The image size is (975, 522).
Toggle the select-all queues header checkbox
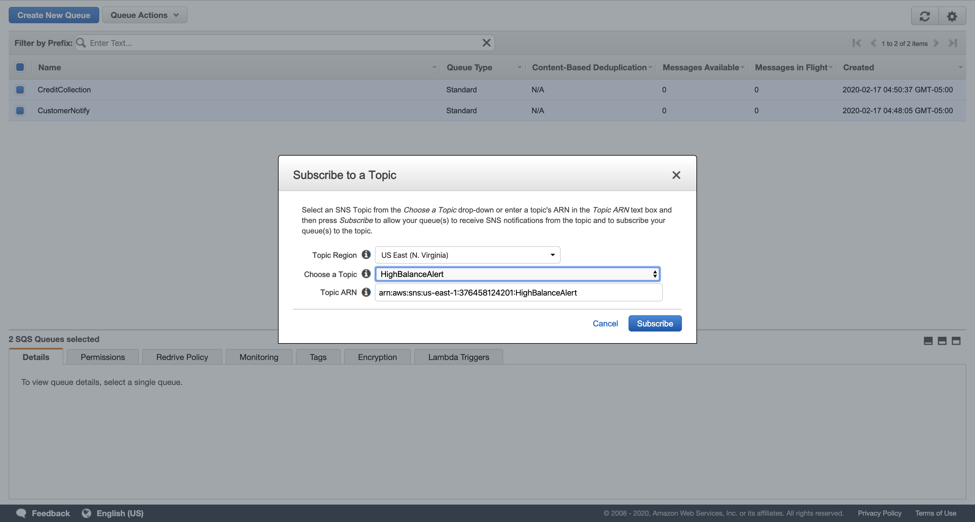pyautogui.click(x=20, y=67)
